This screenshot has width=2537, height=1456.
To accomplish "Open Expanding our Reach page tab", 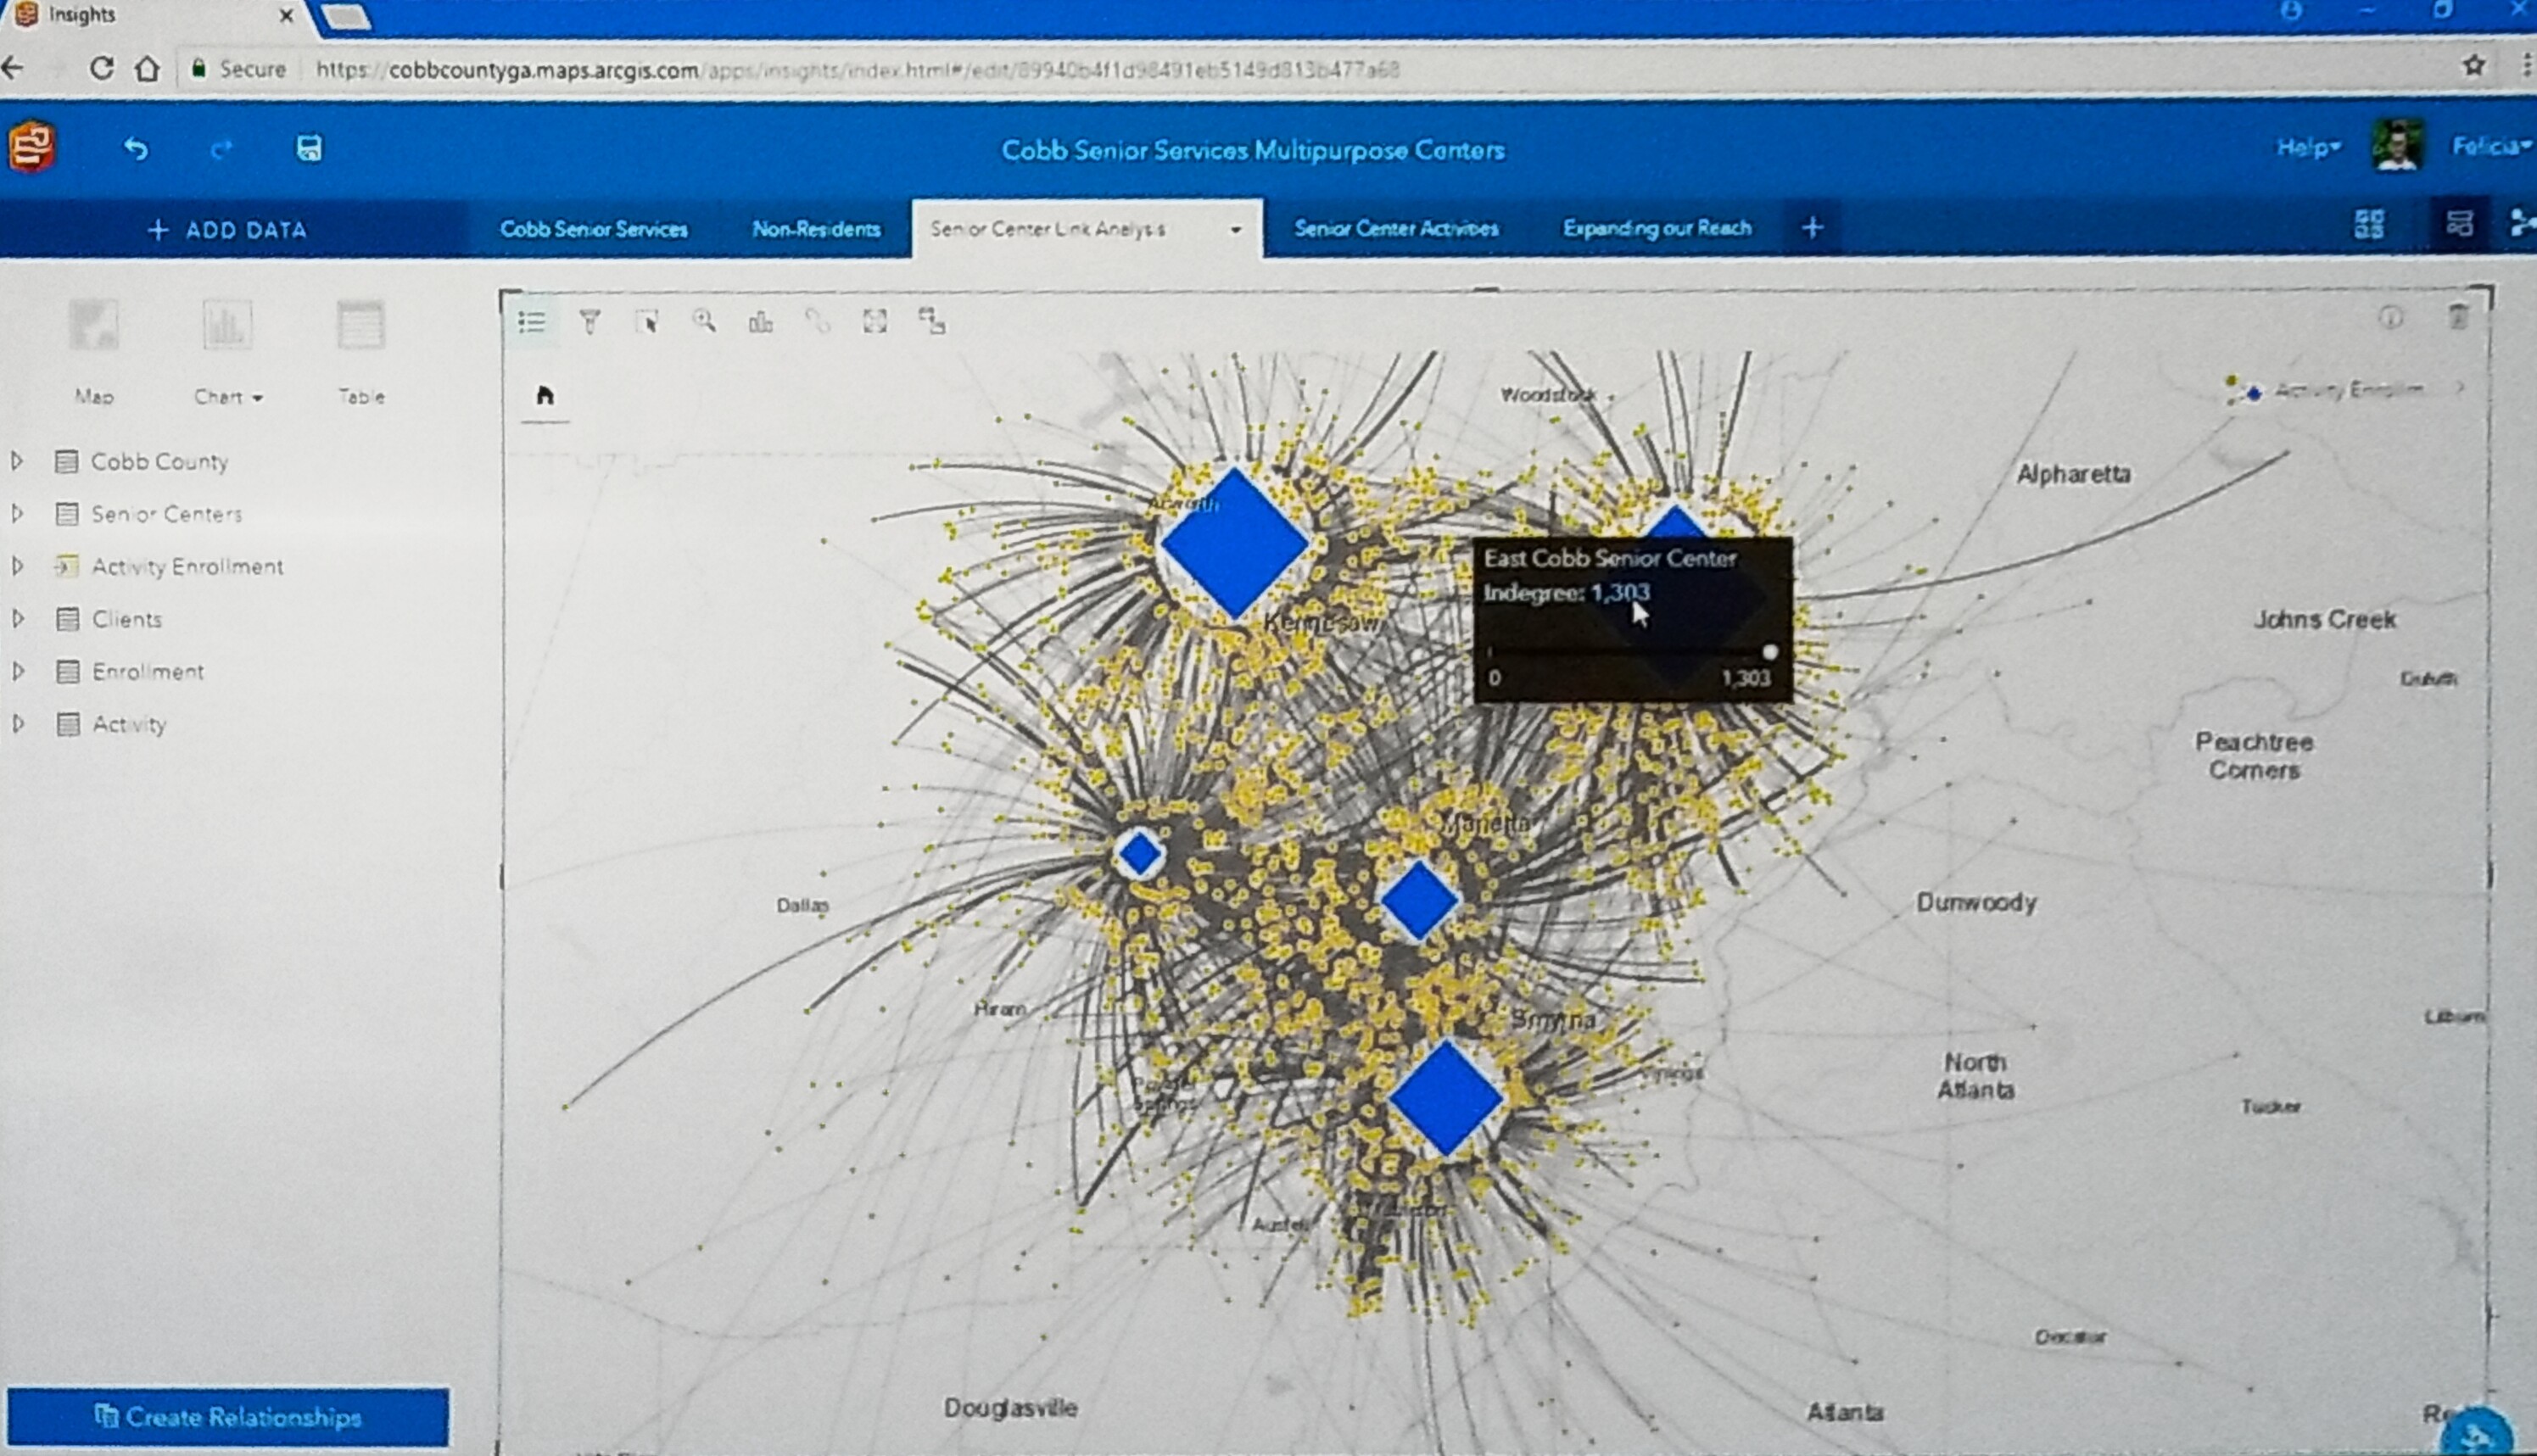I will [1657, 229].
